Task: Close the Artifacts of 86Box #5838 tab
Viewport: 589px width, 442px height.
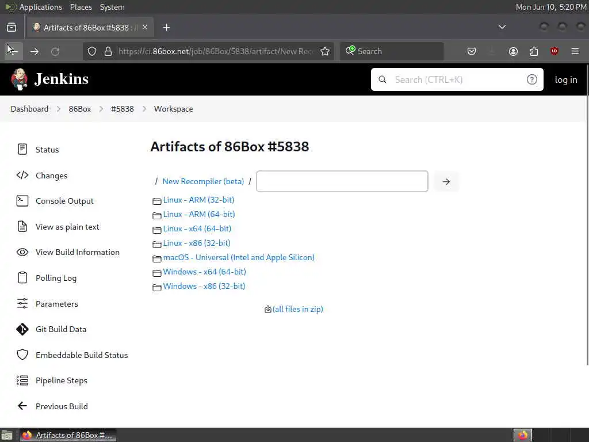Action: coord(145,27)
